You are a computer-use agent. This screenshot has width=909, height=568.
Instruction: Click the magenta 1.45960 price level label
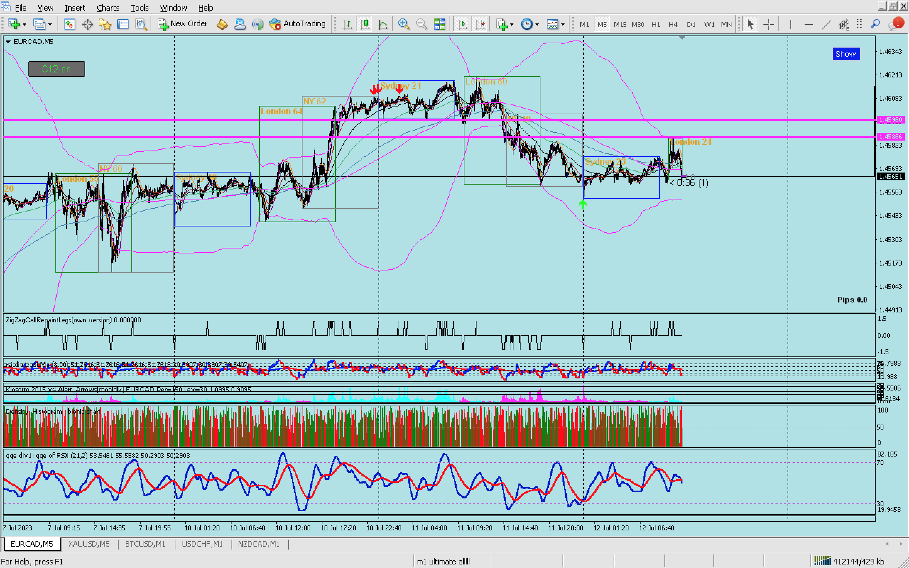[891, 120]
